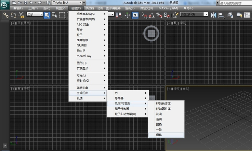Image resolution: width=252 pixels, height=151 pixels.
Task: Click the 3ds Max application logo button
Action: pyautogui.click(x=5, y=5)
